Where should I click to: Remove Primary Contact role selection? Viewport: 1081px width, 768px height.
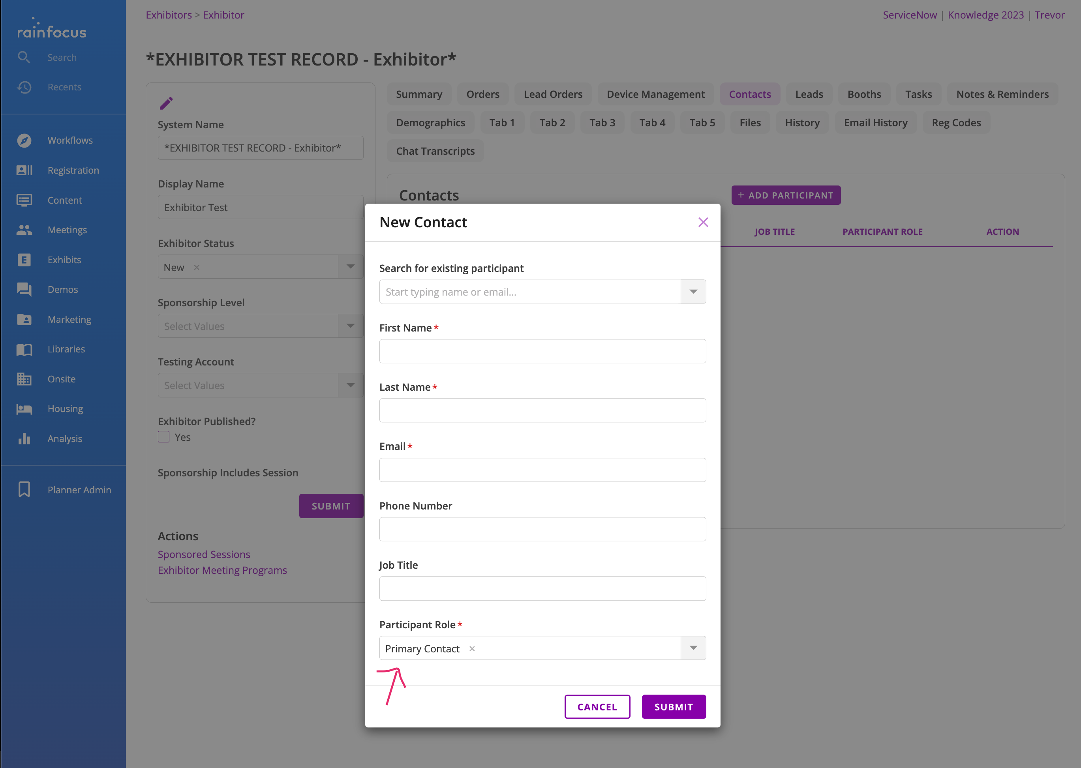click(x=472, y=649)
